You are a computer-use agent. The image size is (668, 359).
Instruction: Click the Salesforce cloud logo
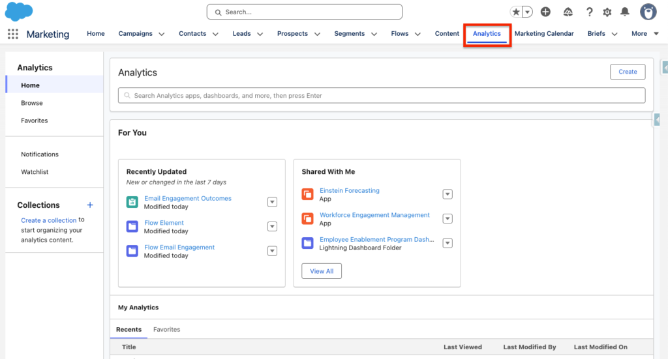point(19,11)
